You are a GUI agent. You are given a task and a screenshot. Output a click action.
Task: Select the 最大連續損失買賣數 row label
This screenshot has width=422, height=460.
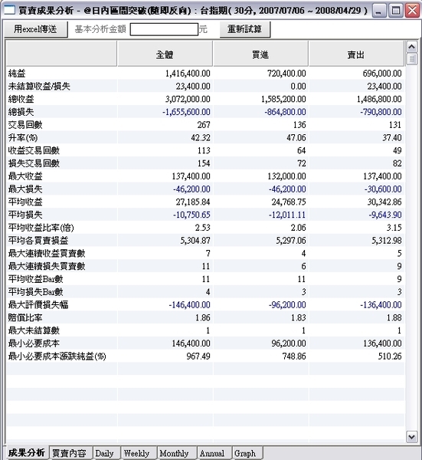pyautogui.click(x=47, y=266)
